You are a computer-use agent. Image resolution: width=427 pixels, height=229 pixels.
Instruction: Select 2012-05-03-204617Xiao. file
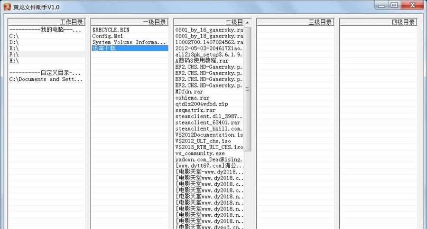pyautogui.click(x=209, y=48)
